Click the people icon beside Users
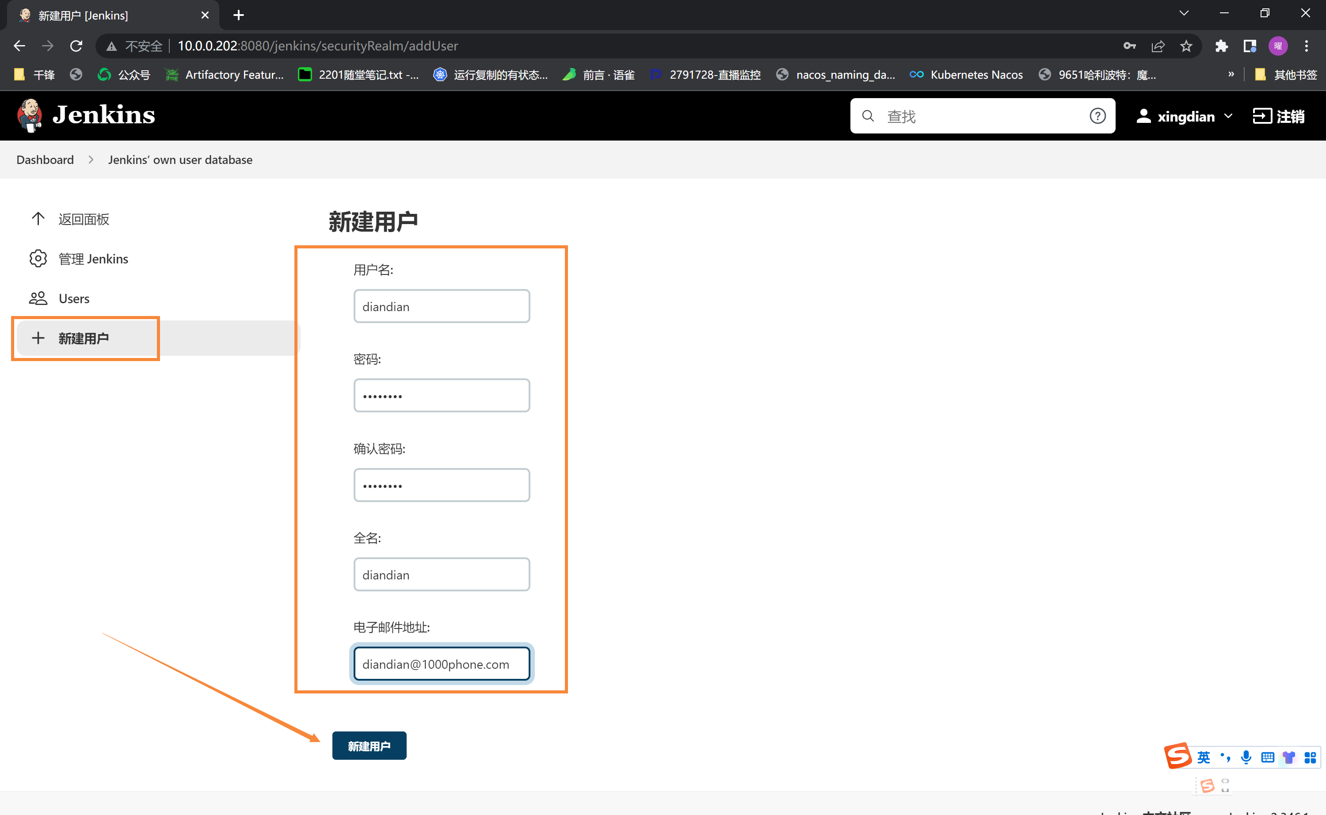The width and height of the screenshot is (1326, 815). point(38,298)
